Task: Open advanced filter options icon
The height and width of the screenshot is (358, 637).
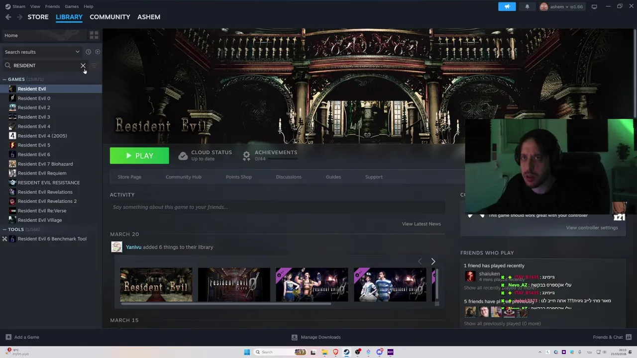Action: [94, 66]
